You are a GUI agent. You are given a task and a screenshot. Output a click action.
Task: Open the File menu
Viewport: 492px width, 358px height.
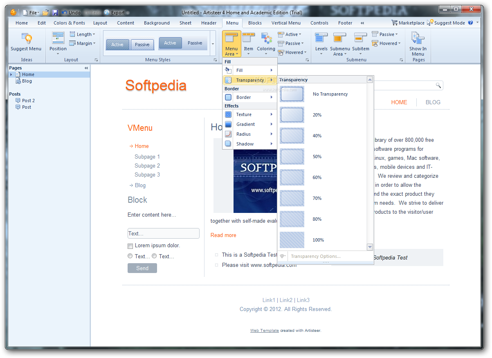(31, 13)
